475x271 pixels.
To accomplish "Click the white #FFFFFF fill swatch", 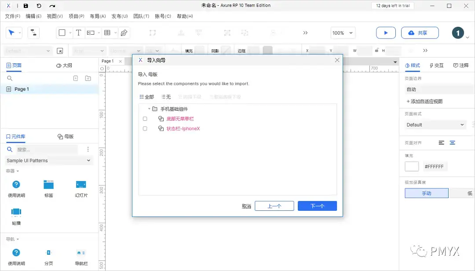I will pyautogui.click(x=412, y=166).
